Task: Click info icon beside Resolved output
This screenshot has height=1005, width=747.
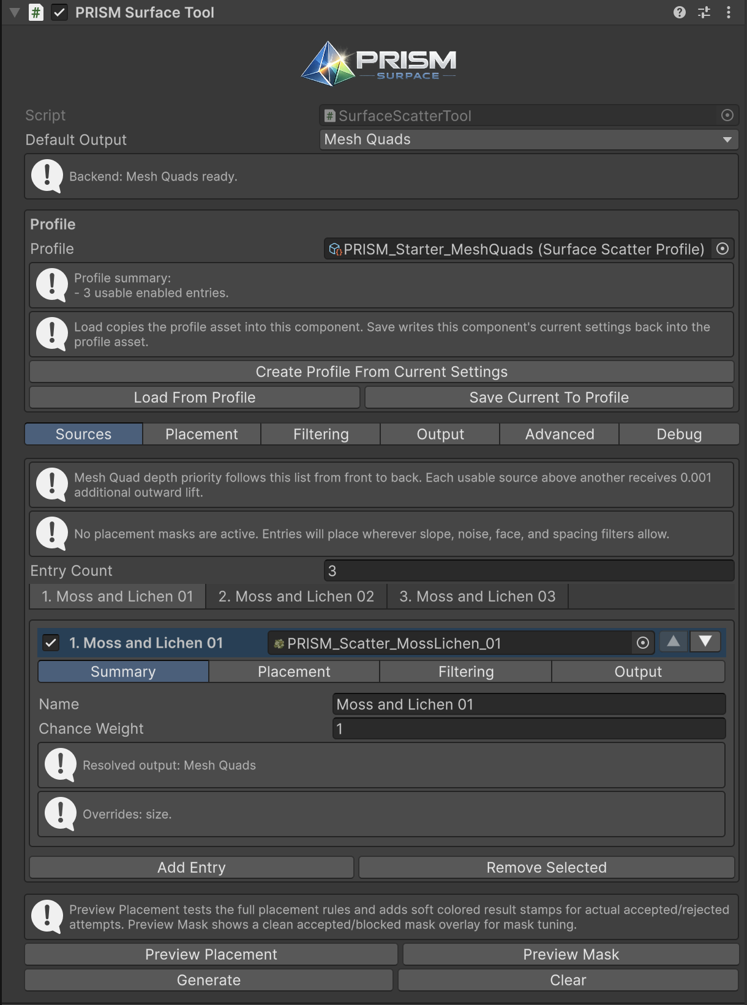Action: (x=61, y=765)
